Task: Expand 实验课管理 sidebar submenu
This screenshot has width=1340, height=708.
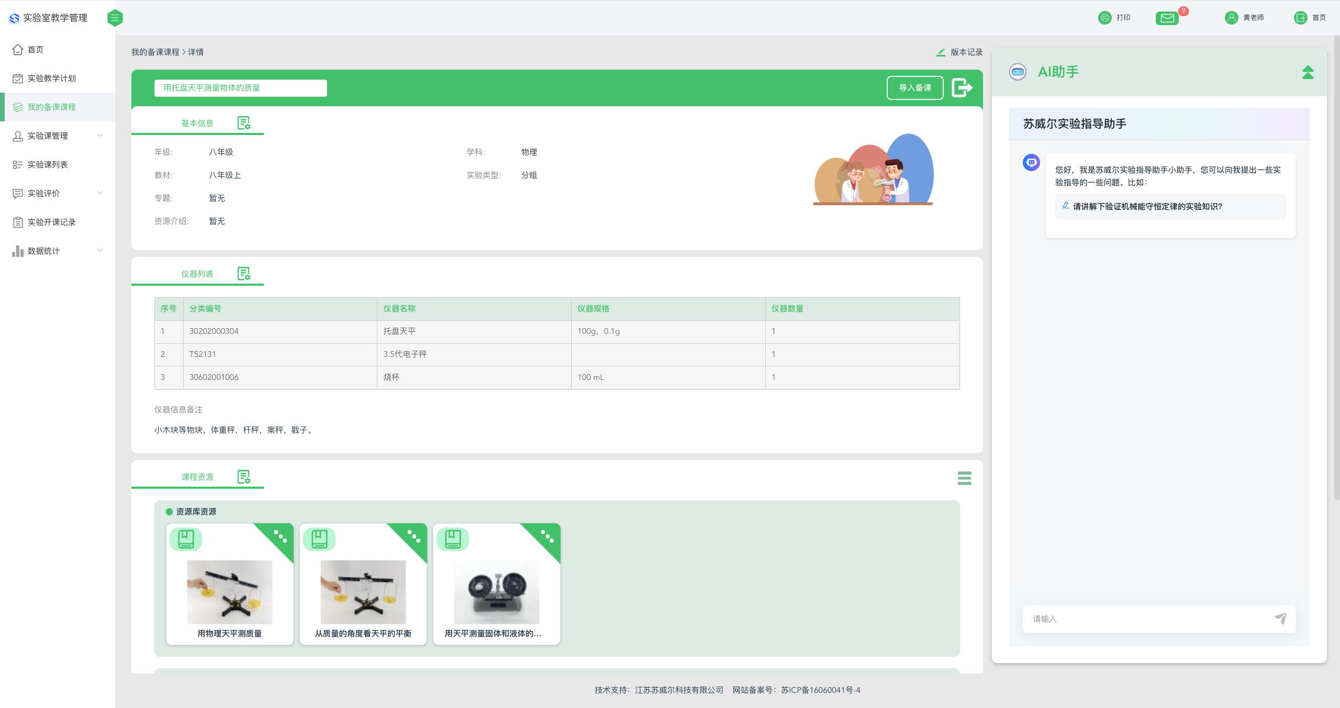Action: 100,136
